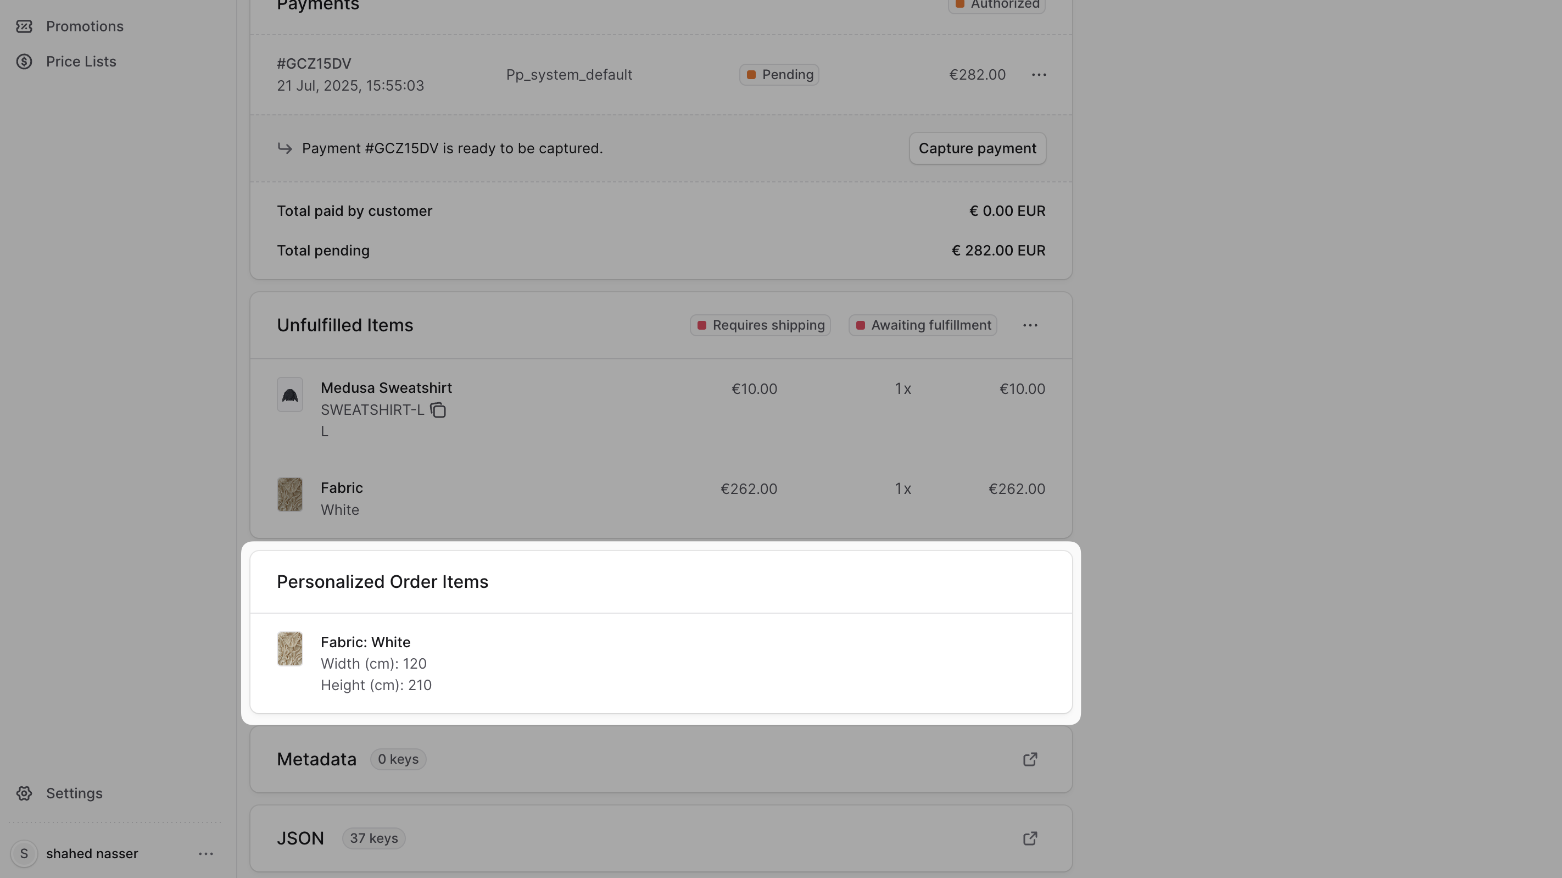Screen dimensions: 1562x878
Task: Open Metadata editor via its external link icon
Action: (x=1030, y=759)
